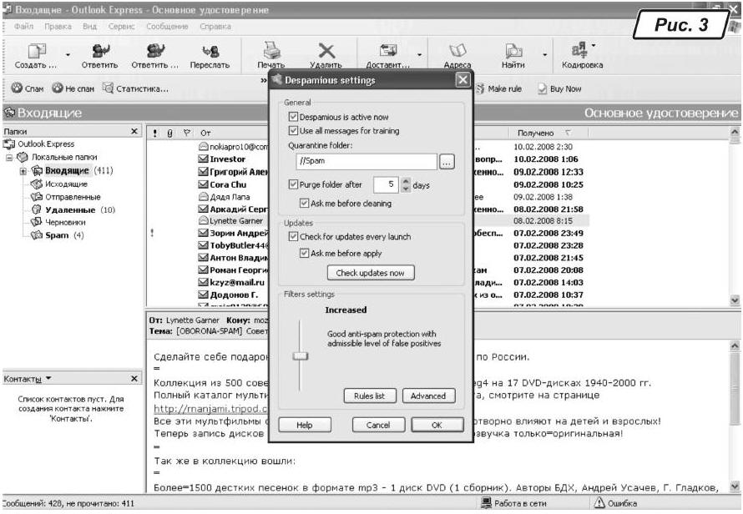The image size is (743, 514).
Task: Click the Переслать (Forward) toolbar icon
Action: [x=210, y=51]
